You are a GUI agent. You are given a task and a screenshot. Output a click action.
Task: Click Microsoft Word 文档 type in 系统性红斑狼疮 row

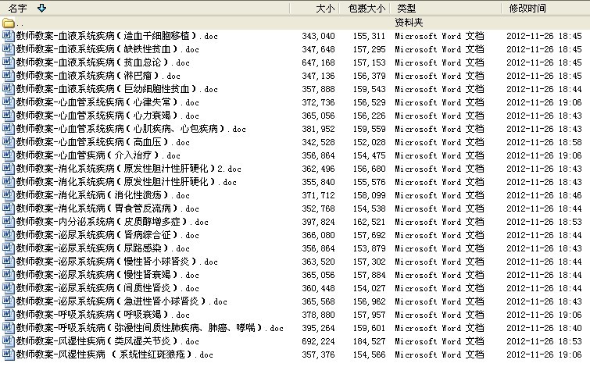pos(439,354)
